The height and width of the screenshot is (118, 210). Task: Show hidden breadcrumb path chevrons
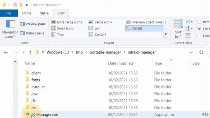(x=43, y=52)
